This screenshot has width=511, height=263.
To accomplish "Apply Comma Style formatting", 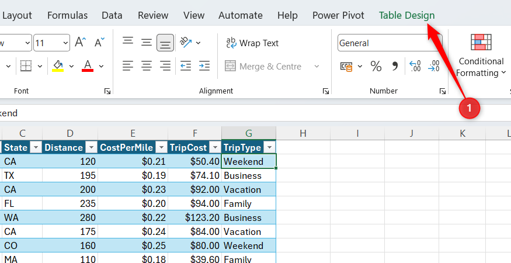I will point(395,67).
